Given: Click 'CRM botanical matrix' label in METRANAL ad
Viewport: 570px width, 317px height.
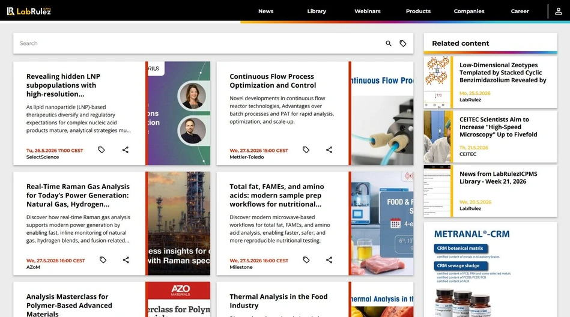Looking at the screenshot, I should pos(460,249).
